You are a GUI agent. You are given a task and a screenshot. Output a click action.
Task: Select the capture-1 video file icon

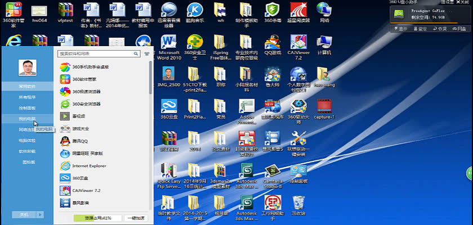point(324,109)
